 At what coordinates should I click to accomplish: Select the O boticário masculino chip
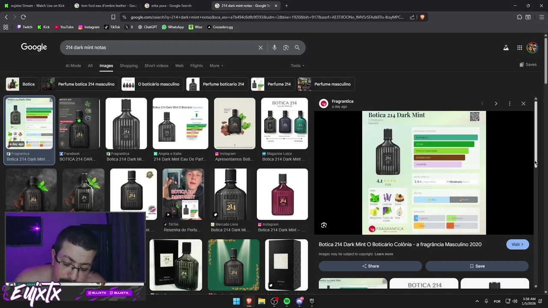point(152,84)
